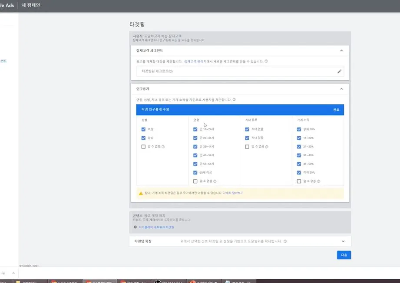Image resolution: width=400 pixels, height=283 pixels.
Task: Click the pencil edit icon for targeted segments
Action: coord(339,71)
